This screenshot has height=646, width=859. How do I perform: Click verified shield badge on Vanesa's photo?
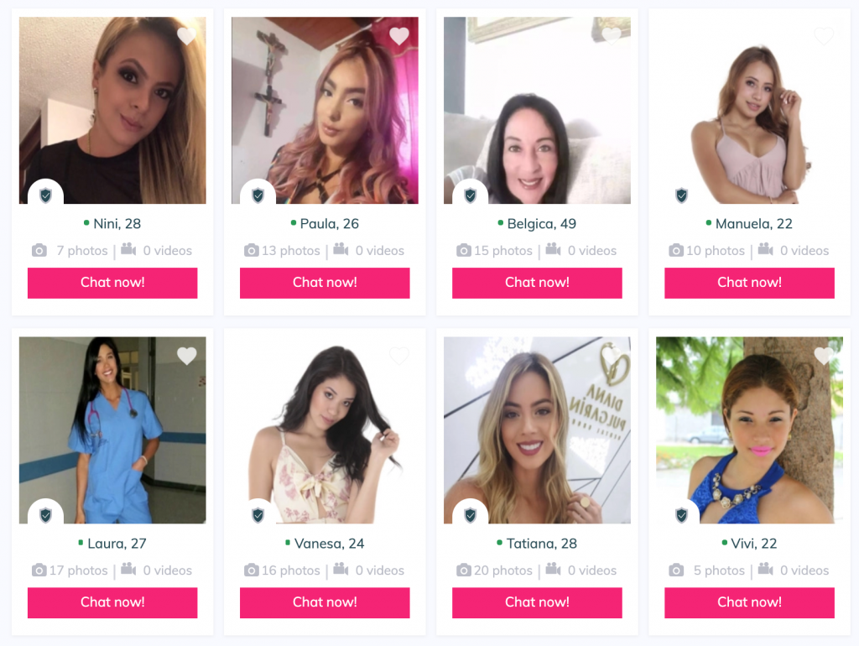[258, 515]
